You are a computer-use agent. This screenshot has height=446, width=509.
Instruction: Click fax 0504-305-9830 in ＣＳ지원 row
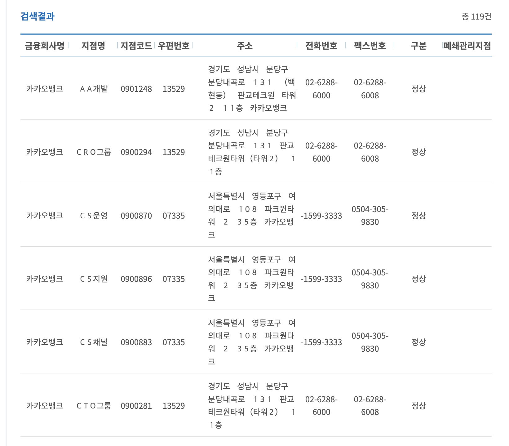(370, 279)
